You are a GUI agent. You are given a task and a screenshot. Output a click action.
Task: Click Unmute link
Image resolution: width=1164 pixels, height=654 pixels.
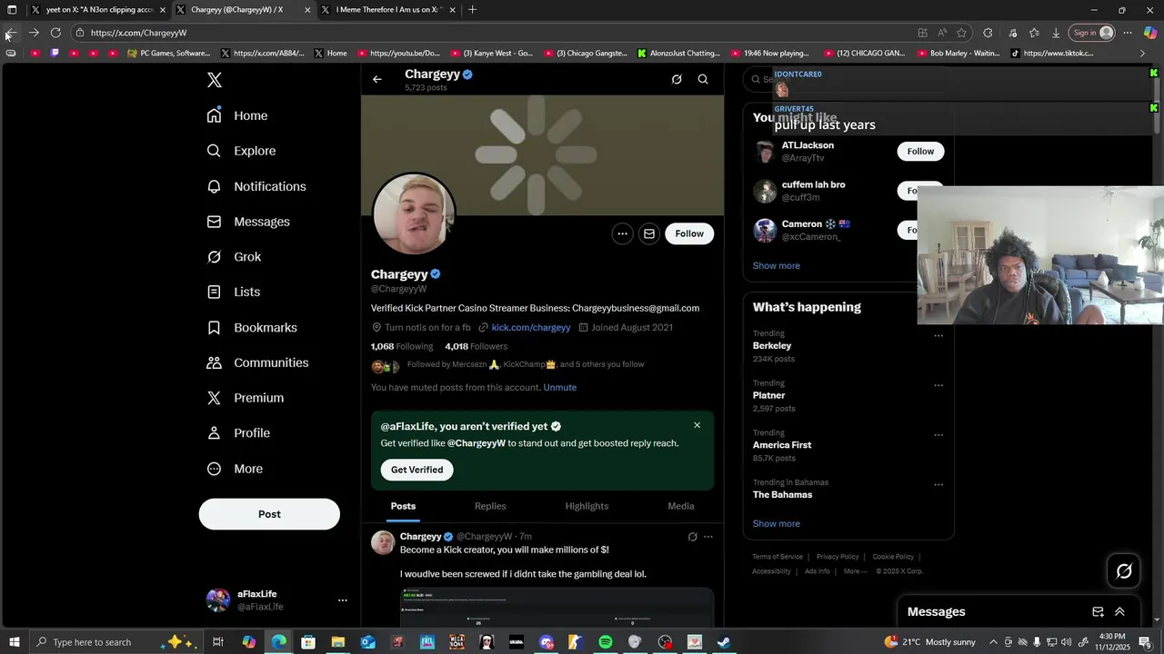click(x=560, y=388)
